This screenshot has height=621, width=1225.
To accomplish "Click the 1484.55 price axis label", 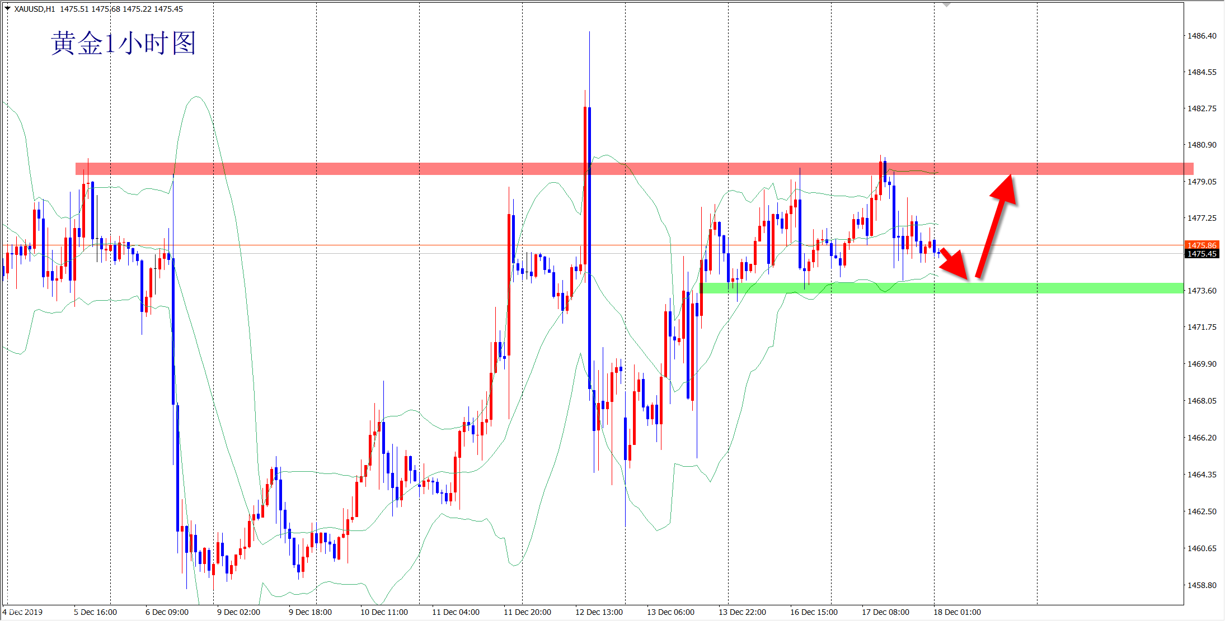I will click(x=1202, y=72).
